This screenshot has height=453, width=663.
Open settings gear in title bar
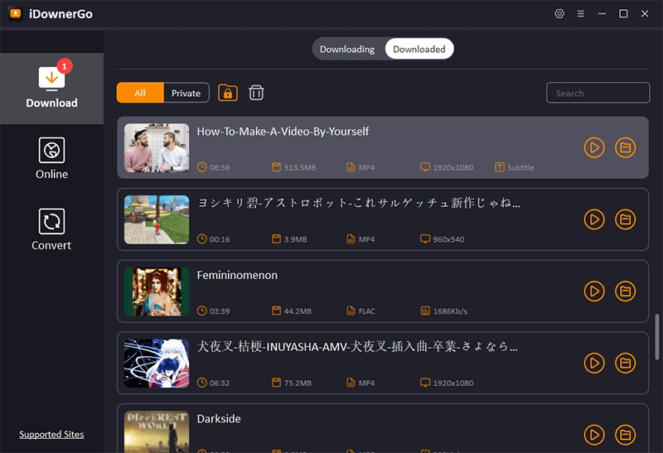click(559, 13)
